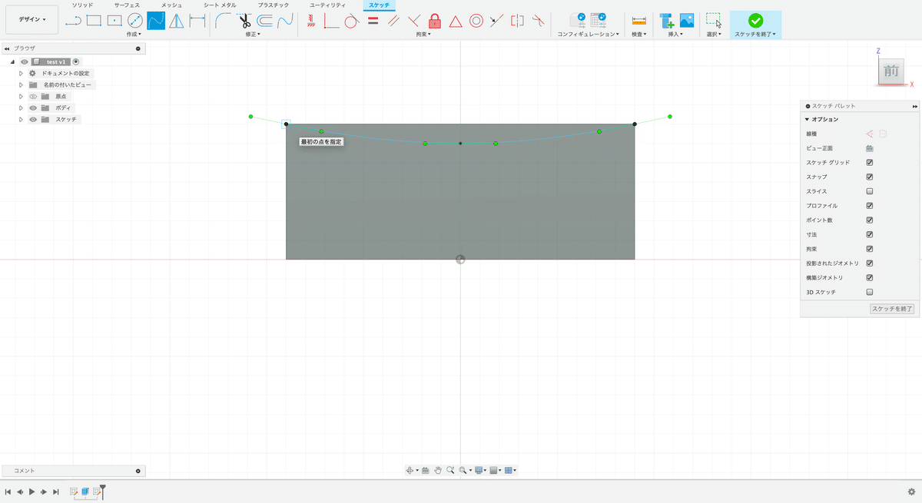Image resolution: width=922 pixels, height=503 pixels.
Task: Select the center diameter Circle tool
Action: point(135,21)
